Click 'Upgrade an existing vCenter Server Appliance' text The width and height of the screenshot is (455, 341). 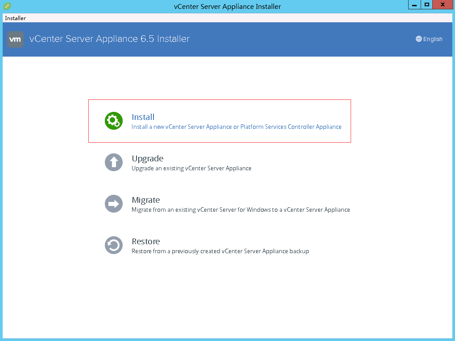tap(191, 168)
